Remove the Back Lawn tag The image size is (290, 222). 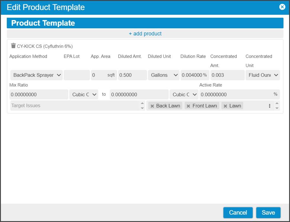coord(152,106)
